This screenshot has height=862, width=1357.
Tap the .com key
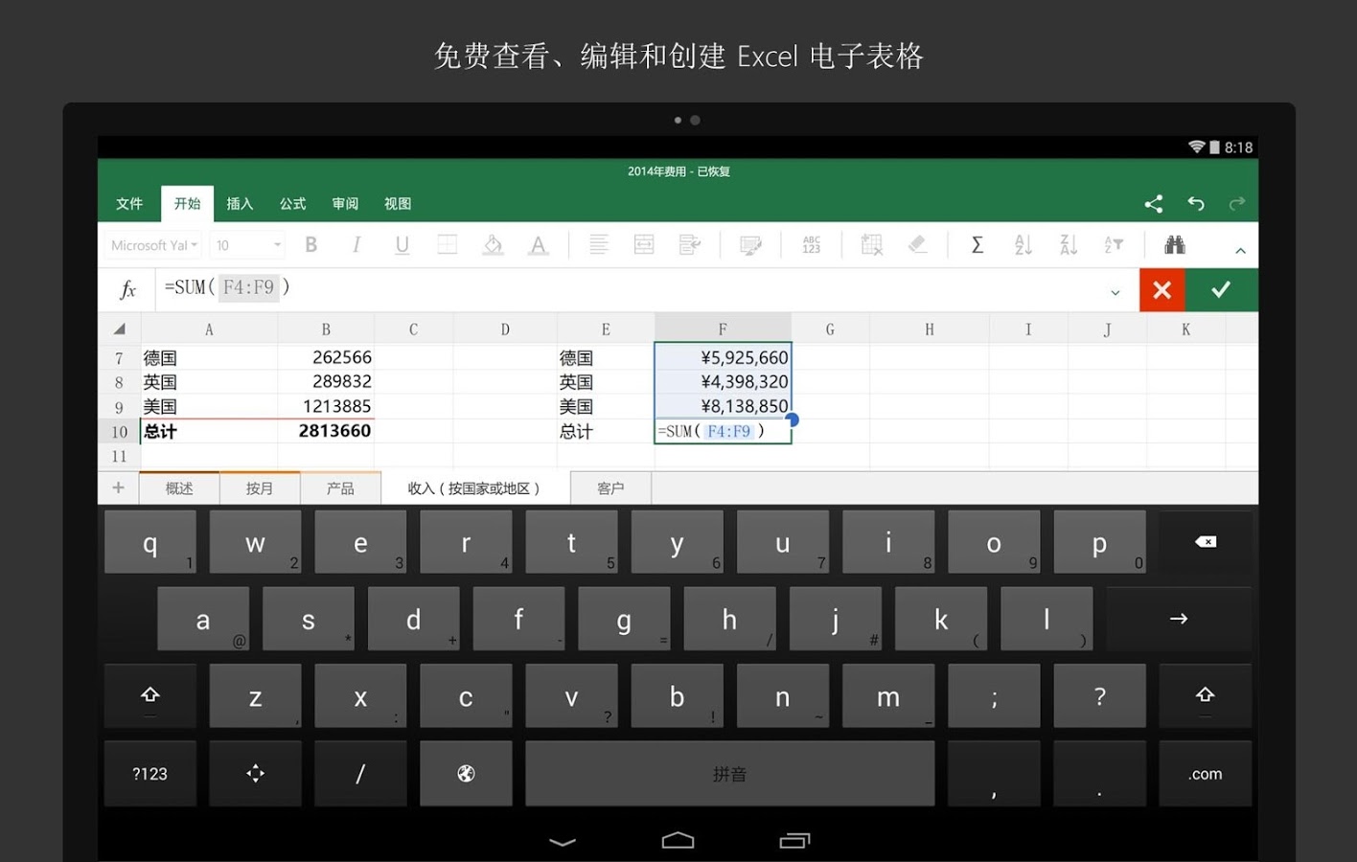(1206, 773)
